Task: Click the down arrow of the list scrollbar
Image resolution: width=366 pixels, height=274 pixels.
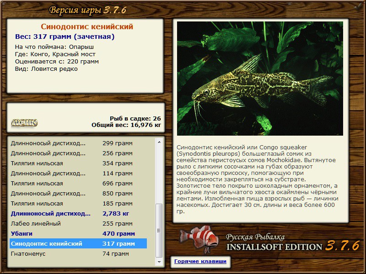Action: click(159, 262)
